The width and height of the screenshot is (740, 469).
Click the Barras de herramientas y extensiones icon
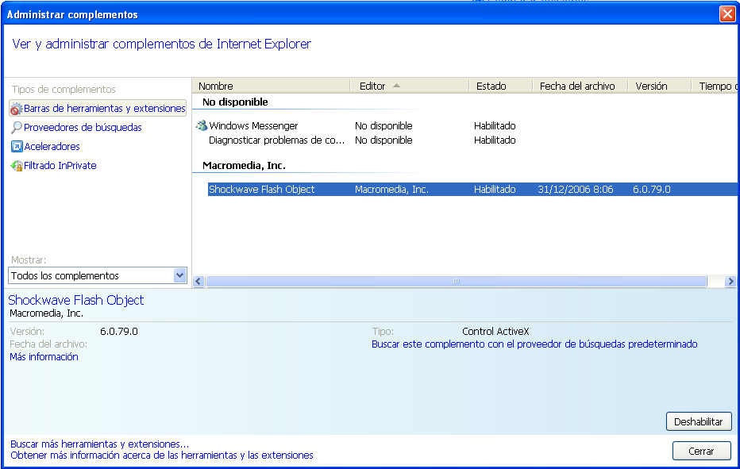coord(17,109)
